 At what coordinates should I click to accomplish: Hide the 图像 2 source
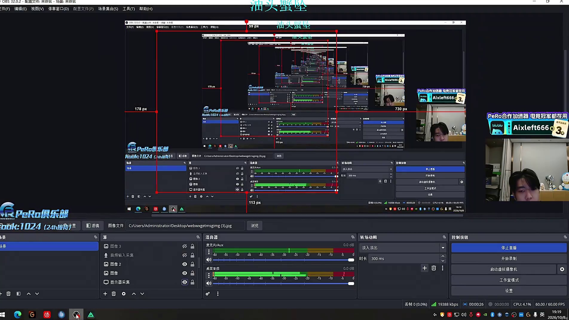pos(185,264)
